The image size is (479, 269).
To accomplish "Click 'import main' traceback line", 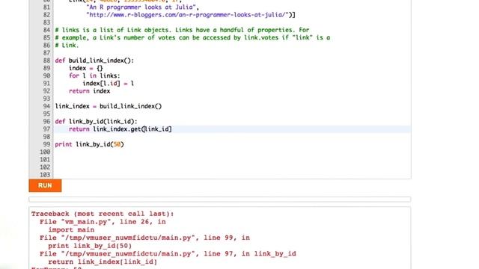I will click(71, 229).
